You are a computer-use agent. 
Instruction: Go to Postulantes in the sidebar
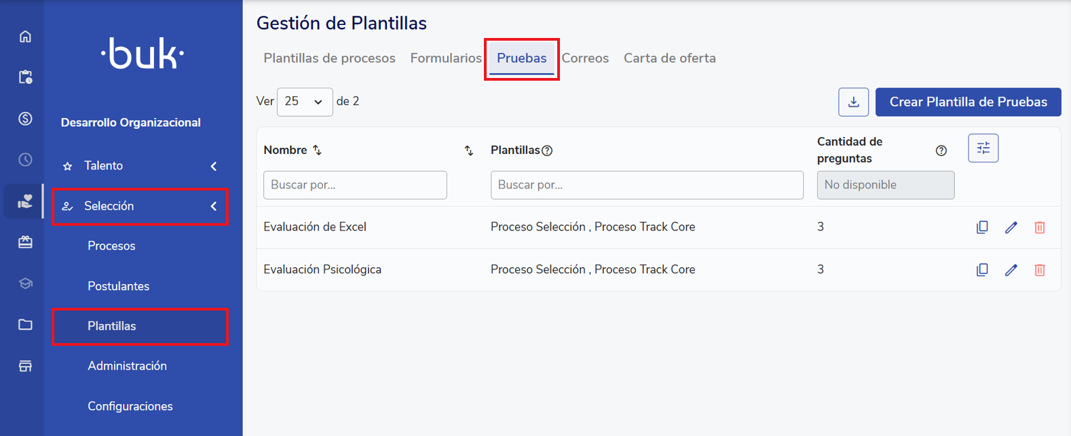tap(119, 286)
